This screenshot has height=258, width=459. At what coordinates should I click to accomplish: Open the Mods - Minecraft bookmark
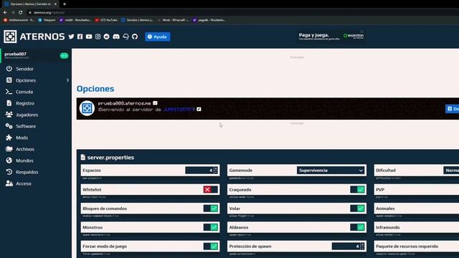pyautogui.click(x=173, y=20)
